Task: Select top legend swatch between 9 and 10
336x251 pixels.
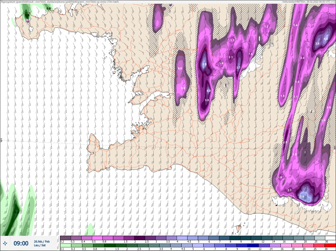Action: click(246, 238)
